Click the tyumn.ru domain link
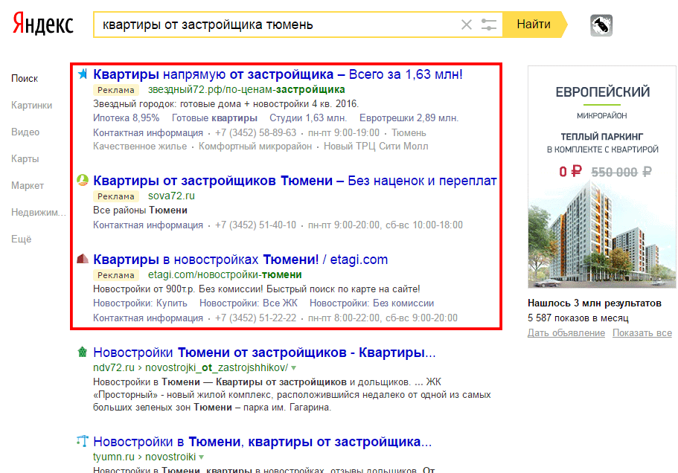678x473 pixels. (x=114, y=457)
